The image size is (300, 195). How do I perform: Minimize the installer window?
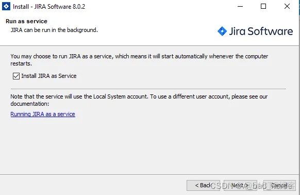tap(240, 6)
